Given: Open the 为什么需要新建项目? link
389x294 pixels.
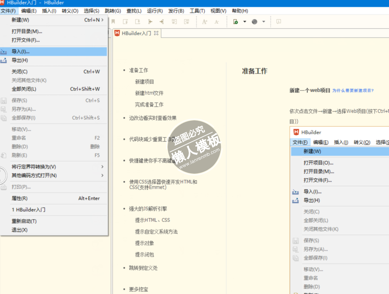Looking at the screenshot, I should [x=353, y=90].
